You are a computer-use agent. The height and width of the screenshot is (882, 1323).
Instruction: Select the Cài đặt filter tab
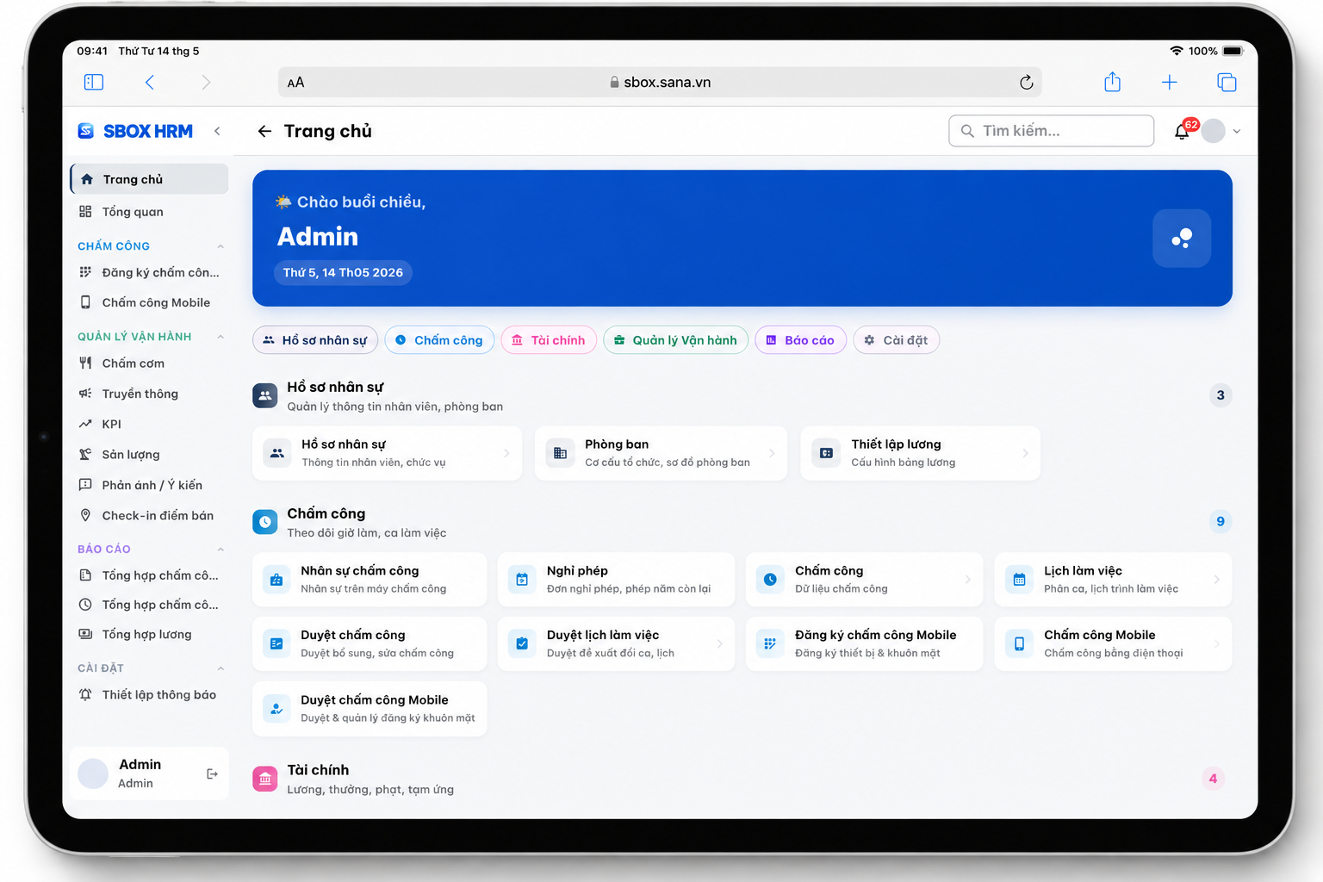tap(896, 340)
